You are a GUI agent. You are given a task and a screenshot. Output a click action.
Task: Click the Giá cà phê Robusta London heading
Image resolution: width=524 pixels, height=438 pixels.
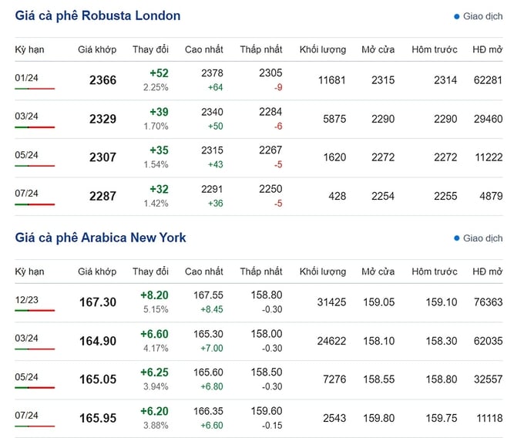(x=98, y=15)
